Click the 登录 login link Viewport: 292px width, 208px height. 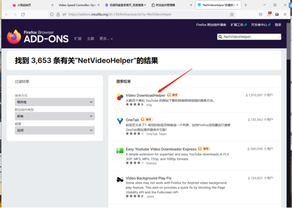pos(278,24)
